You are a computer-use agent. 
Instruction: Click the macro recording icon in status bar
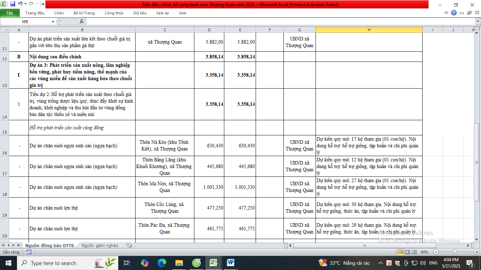pyautogui.click(x=29, y=252)
